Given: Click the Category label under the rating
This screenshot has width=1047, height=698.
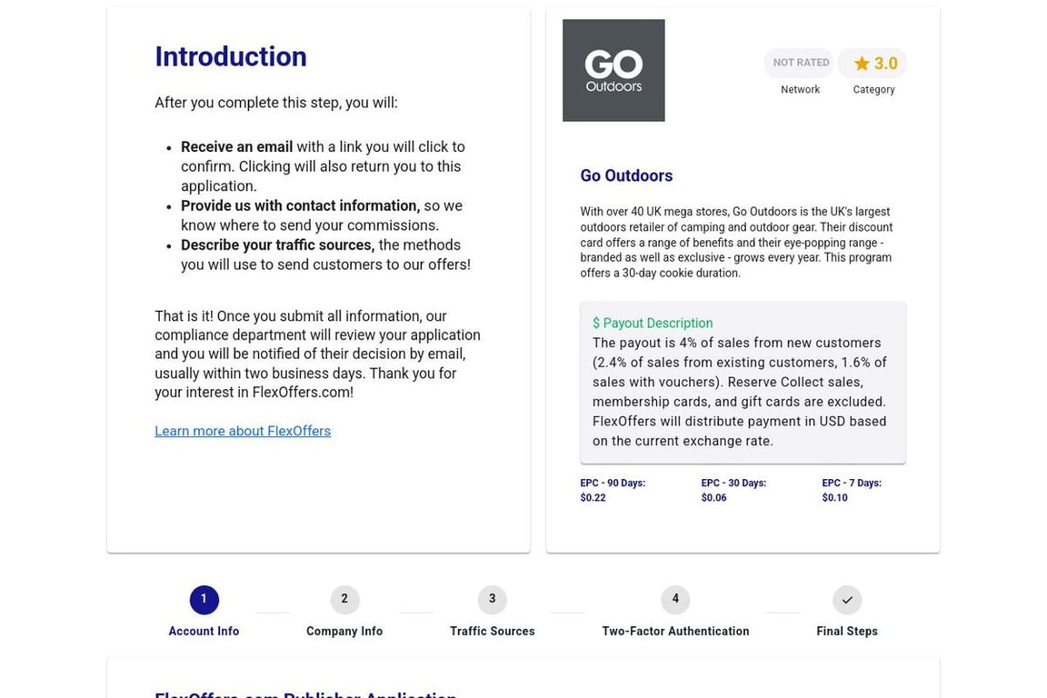Looking at the screenshot, I should 874,89.
